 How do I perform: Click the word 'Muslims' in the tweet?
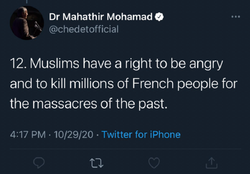coord(54,63)
